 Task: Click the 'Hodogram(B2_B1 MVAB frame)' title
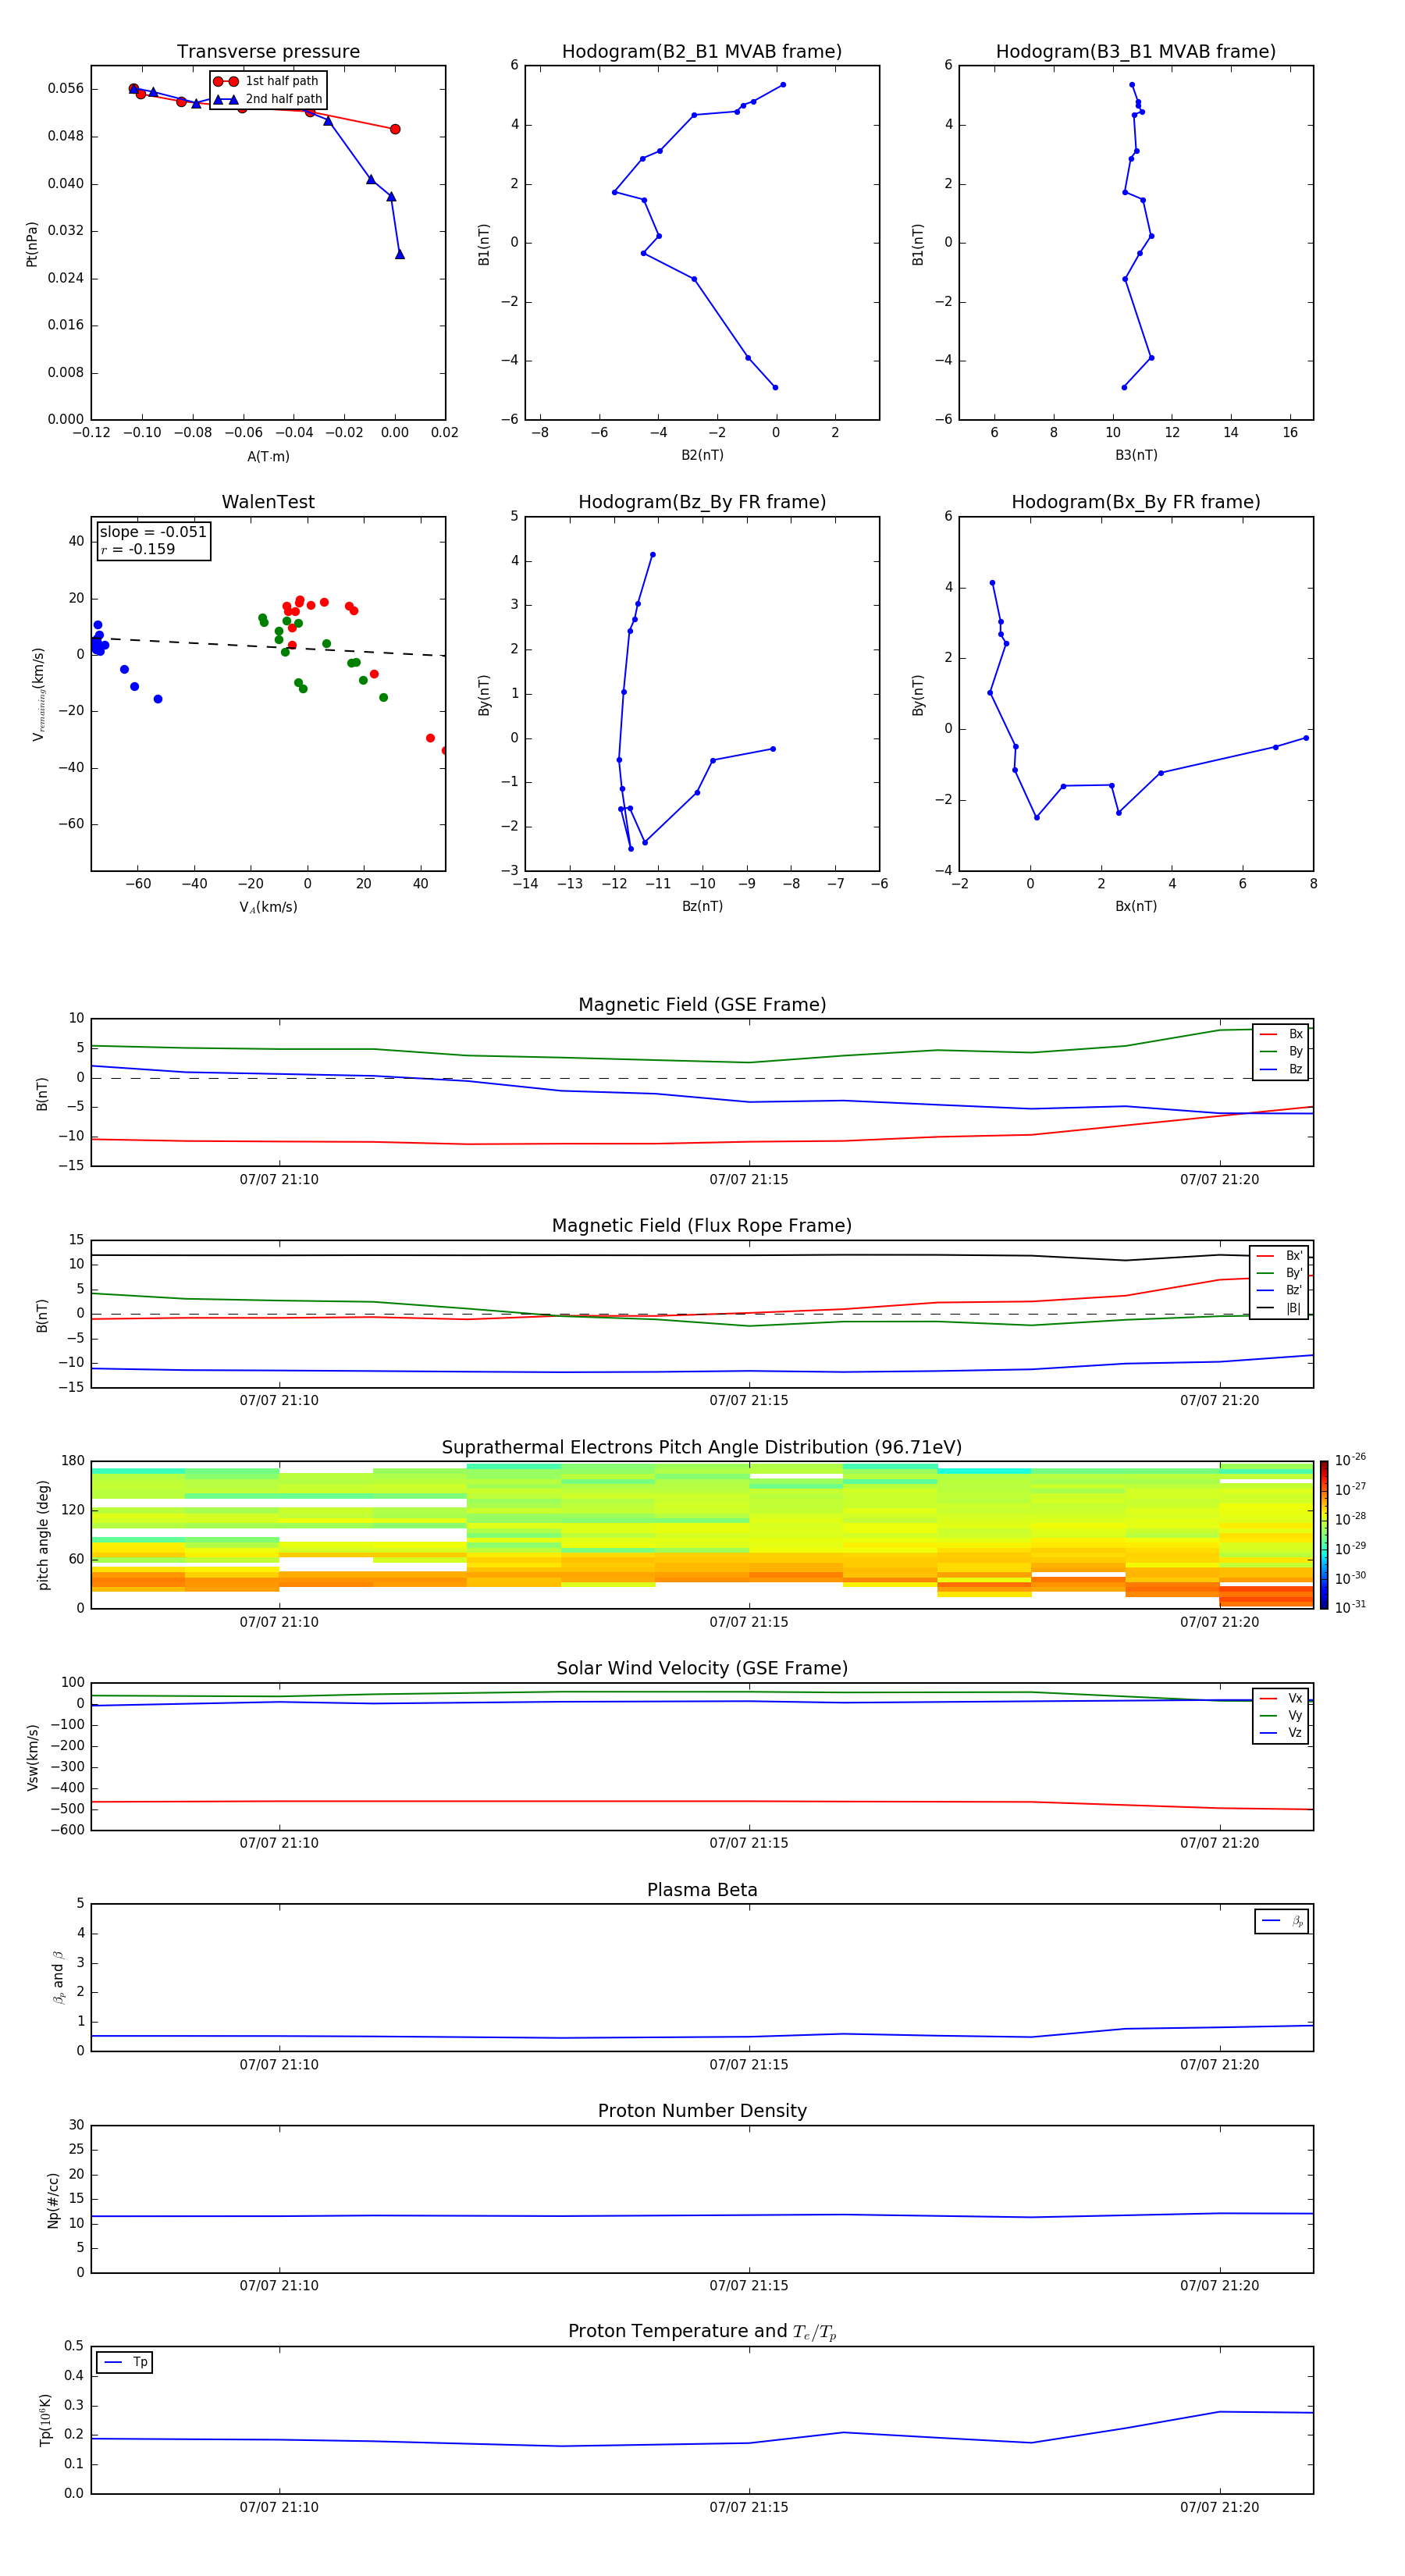pos(702,52)
